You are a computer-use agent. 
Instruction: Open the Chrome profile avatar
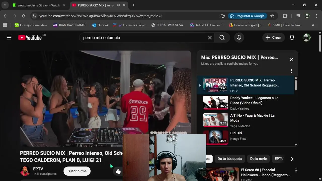click(307, 16)
